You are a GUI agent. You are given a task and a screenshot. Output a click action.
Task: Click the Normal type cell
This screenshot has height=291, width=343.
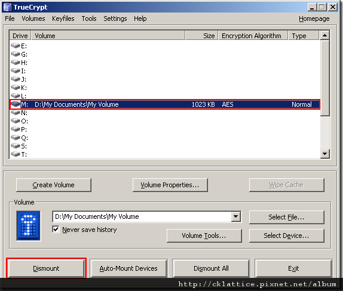tap(302, 104)
